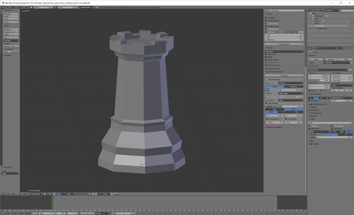Enable Ambient Occlusion checkbox in Shading
The width and height of the screenshot is (354, 215).
tap(266, 65)
